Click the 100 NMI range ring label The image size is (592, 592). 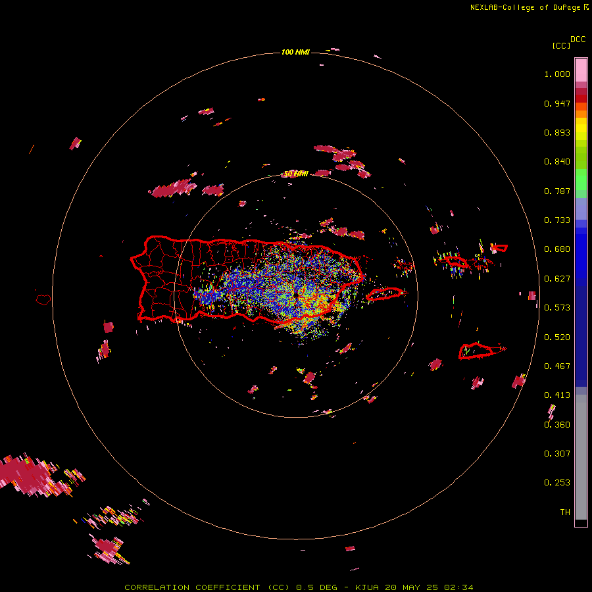[295, 52]
